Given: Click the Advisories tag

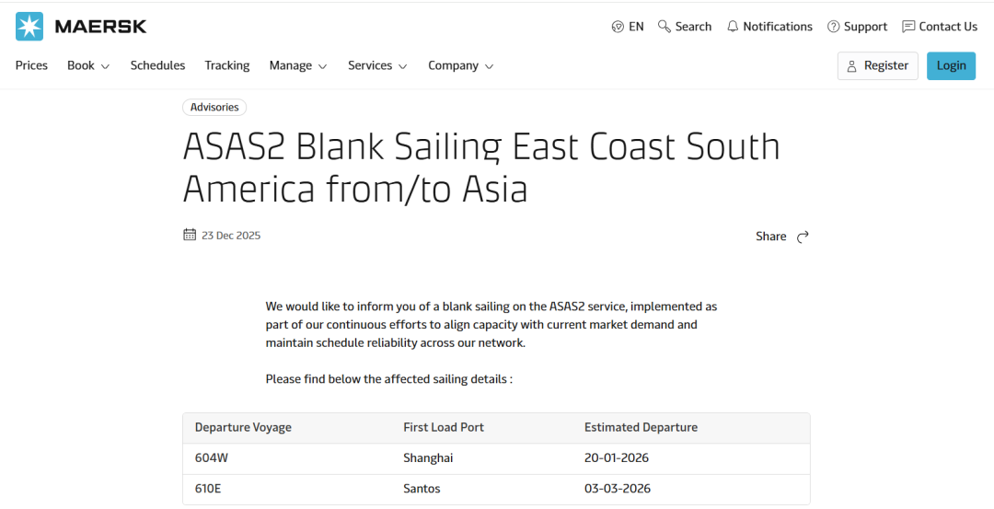Looking at the screenshot, I should pos(214,107).
